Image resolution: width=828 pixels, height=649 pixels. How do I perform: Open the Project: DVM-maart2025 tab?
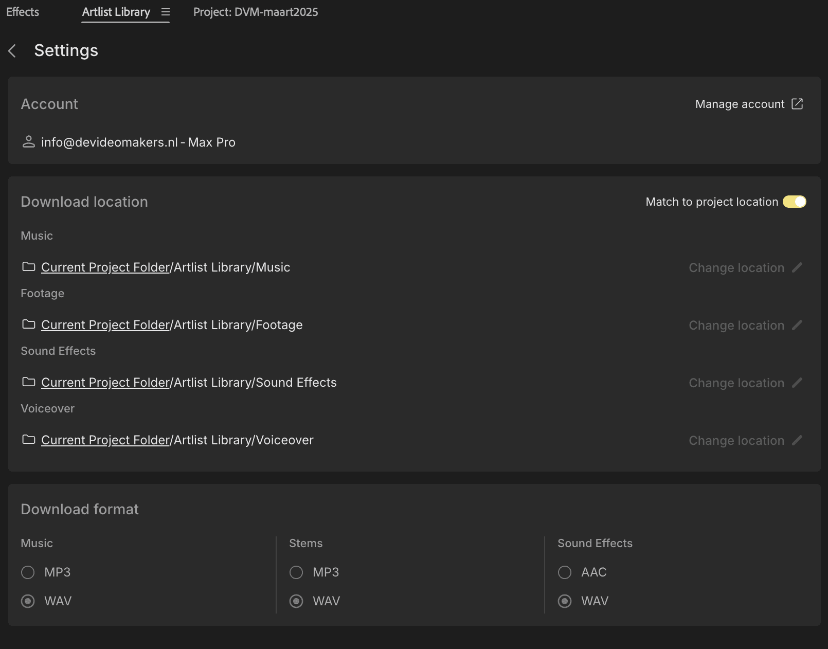point(256,12)
